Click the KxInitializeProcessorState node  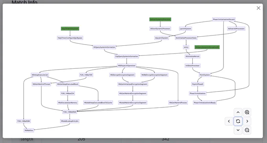click(186, 38)
